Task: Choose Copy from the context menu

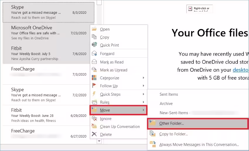Action: point(119,37)
